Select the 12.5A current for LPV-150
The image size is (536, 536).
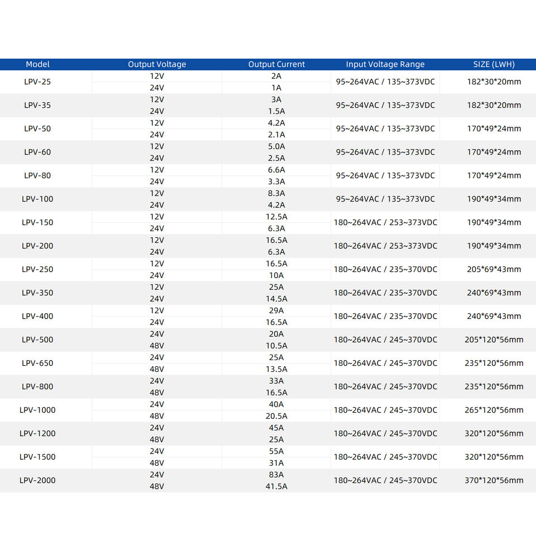[x=276, y=217]
